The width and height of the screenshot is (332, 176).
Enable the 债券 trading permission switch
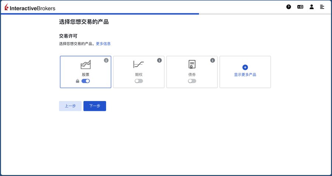coord(192,81)
